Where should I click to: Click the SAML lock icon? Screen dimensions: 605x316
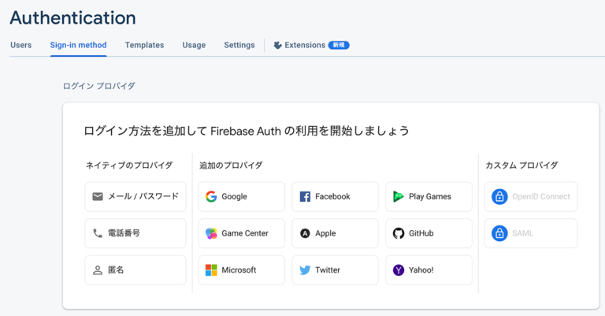[499, 233]
